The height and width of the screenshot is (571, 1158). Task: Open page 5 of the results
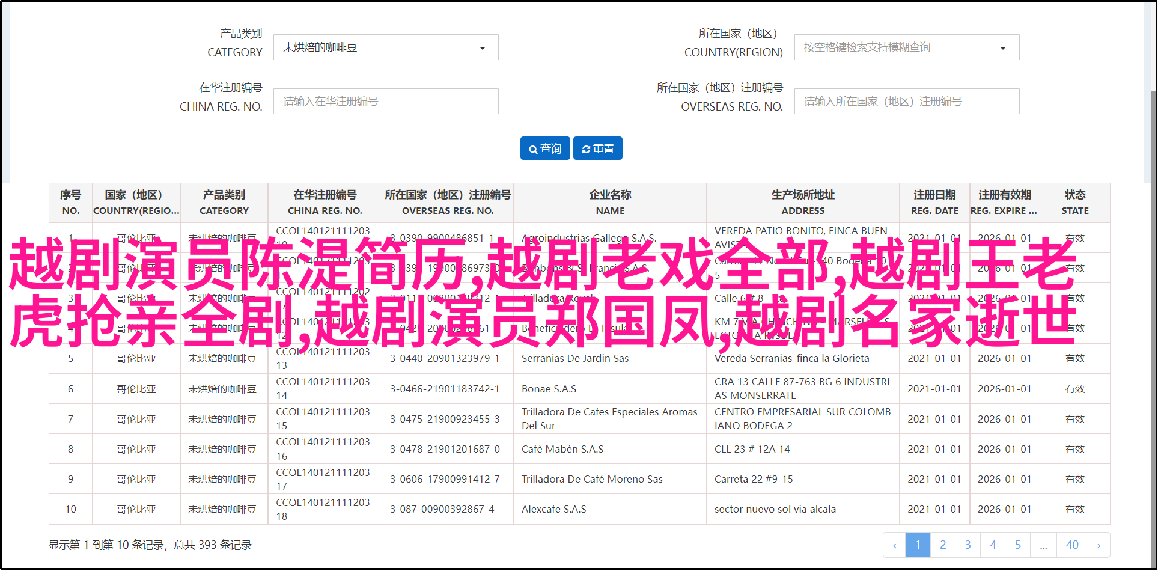(x=1018, y=545)
